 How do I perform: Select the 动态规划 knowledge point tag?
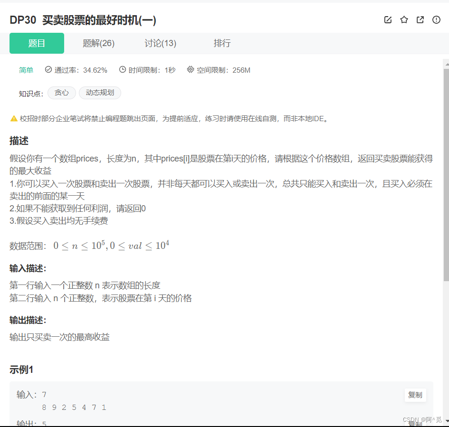point(100,93)
